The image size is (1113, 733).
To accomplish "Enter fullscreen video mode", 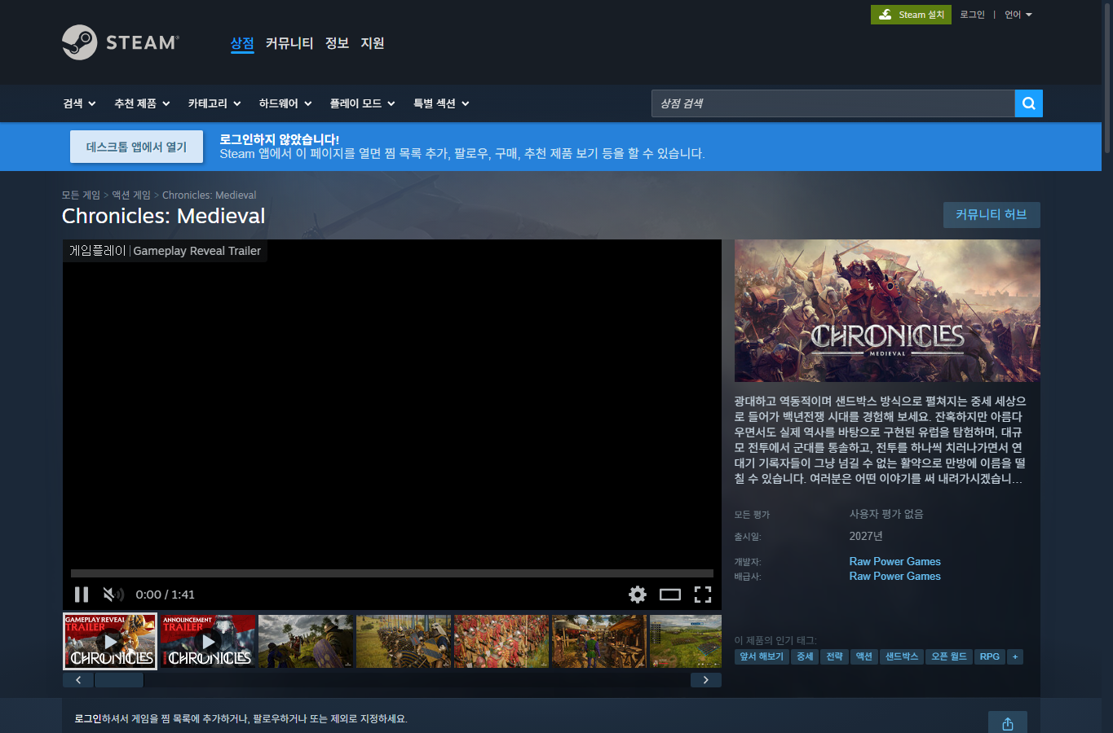I will tap(703, 595).
